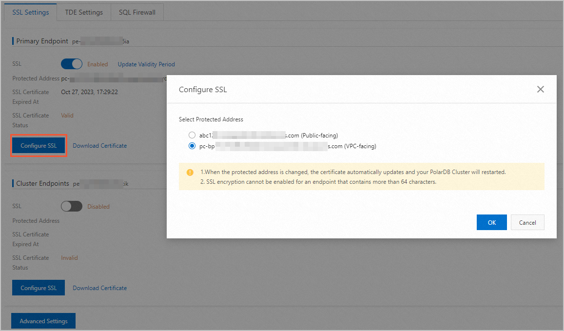Download Certificate for Primary Endpoint
This screenshot has width=564, height=331.
[99, 146]
